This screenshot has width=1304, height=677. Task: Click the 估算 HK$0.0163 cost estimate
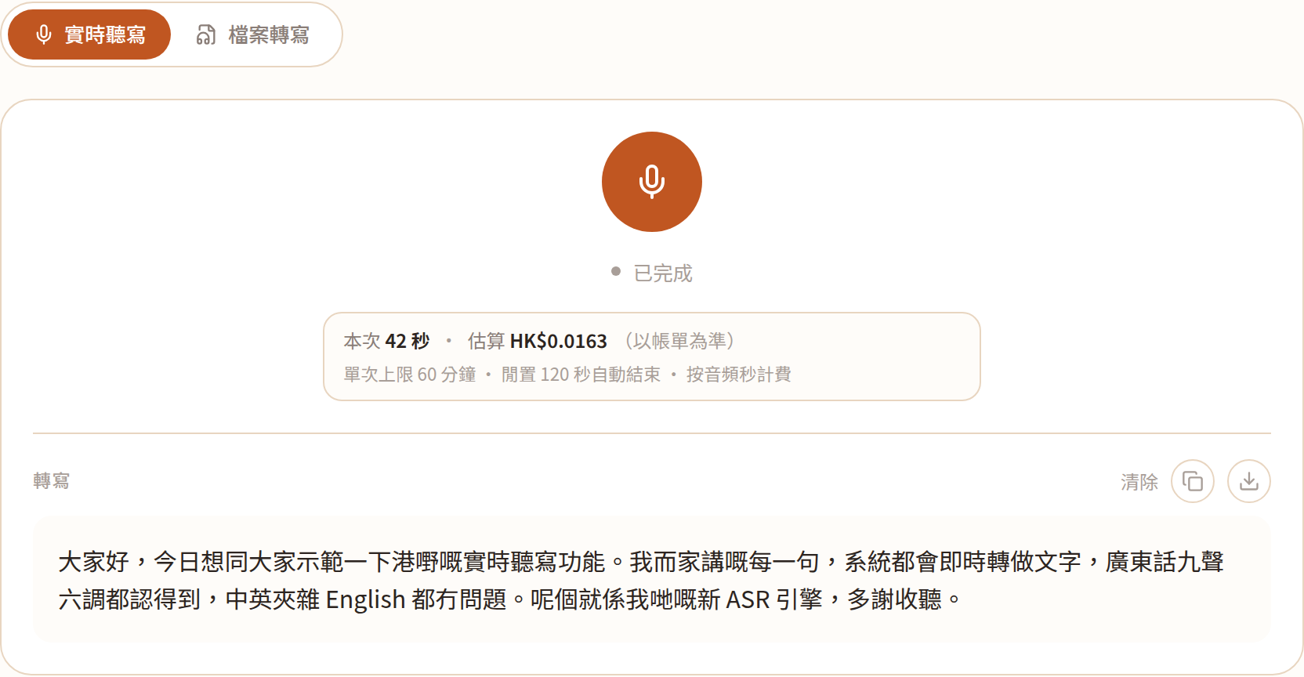(538, 342)
